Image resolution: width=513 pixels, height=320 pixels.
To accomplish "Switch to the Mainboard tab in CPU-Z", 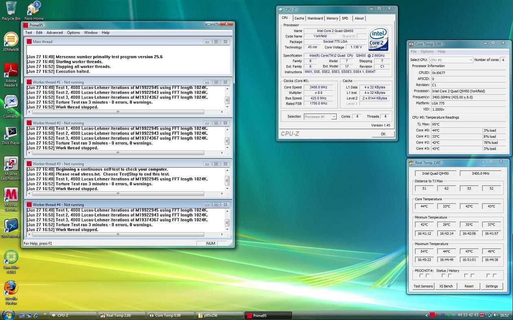I will pyautogui.click(x=315, y=18).
